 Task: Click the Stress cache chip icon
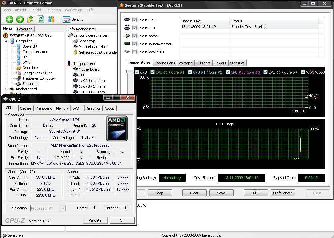127,36
